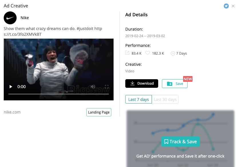236x167 pixels.
Task: Click the Nike logo avatar
Action: coord(10,18)
